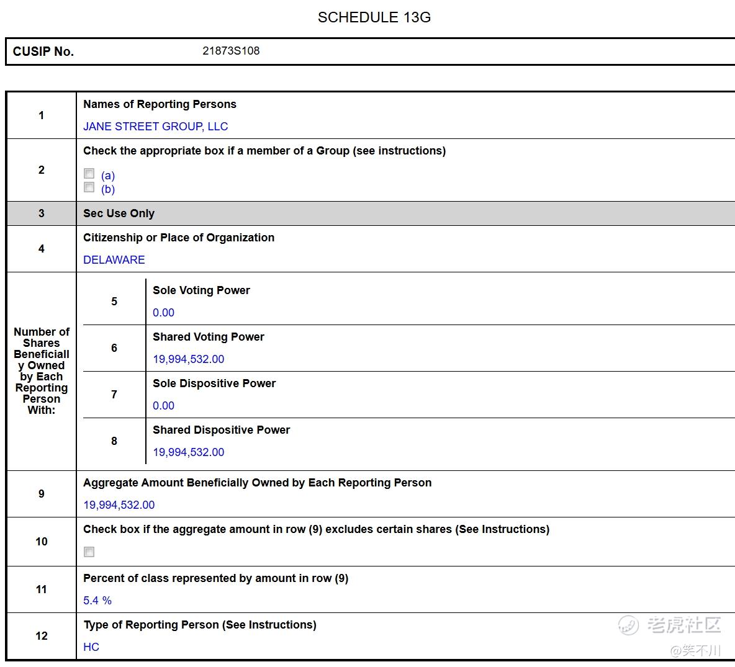Click "Percent of class represented by amount" heading
The image size is (735, 667).
pyautogui.click(x=215, y=578)
